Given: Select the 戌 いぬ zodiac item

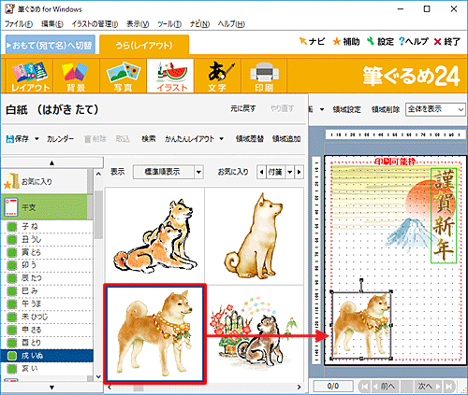Looking at the screenshot, I should click(x=47, y=356).
